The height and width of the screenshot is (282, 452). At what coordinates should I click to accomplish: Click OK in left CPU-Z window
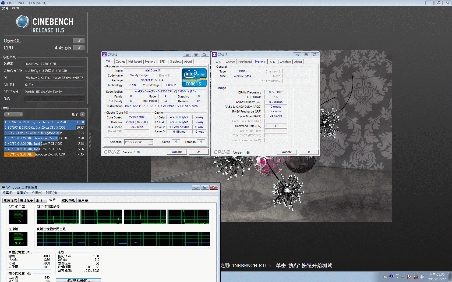(x=198, y=152)
